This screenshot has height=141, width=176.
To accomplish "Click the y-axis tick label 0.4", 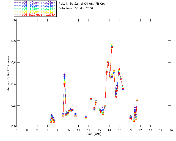I will [x=13, y=84].
